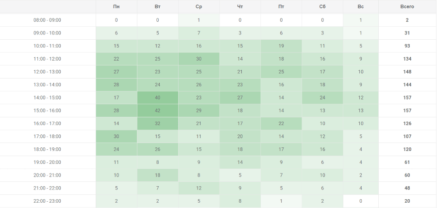Select the 08:00 - 09:00 row label
The height and width of the screenshot is (208, 437).
coord(48,20)
